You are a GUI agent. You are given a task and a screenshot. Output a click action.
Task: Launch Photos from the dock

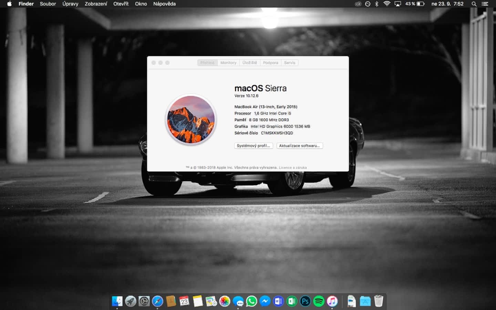click(x=225, y=301)
